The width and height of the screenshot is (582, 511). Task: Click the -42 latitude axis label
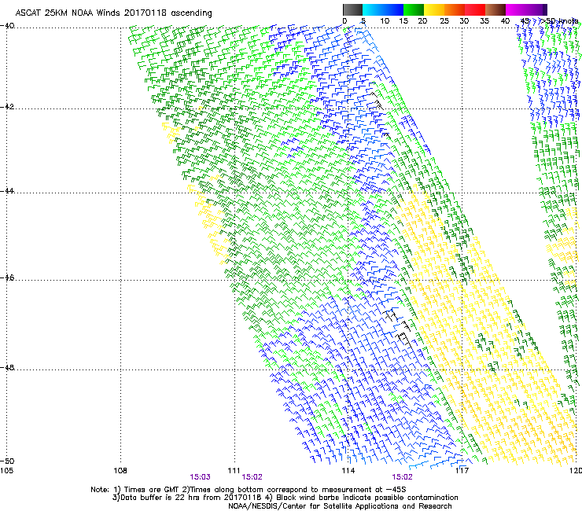click(7, 107)
